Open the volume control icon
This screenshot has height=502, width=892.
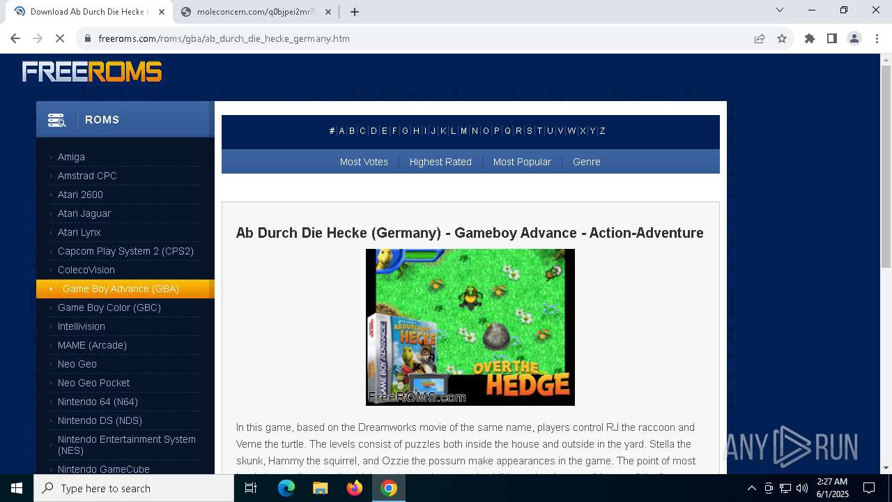pos(802,488)
